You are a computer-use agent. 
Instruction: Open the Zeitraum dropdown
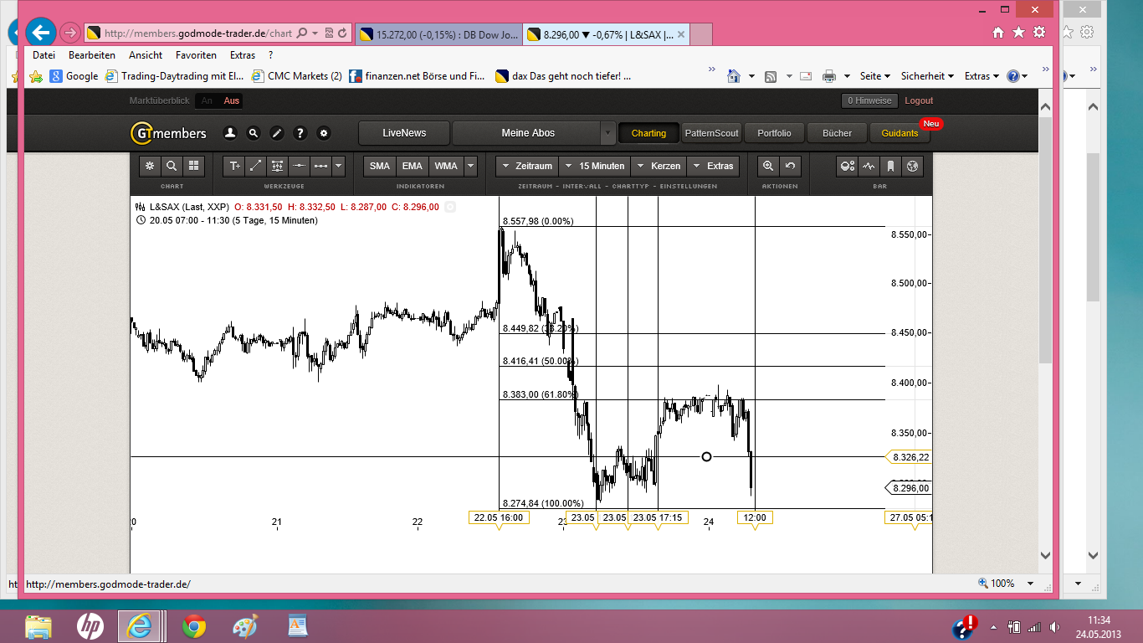click(x=527, y=166)
